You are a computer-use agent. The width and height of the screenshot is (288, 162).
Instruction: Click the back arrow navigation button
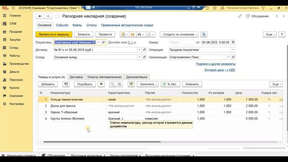tap(40, 16)
